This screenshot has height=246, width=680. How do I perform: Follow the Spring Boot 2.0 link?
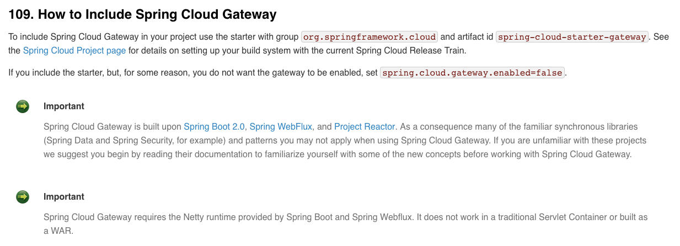214,126
